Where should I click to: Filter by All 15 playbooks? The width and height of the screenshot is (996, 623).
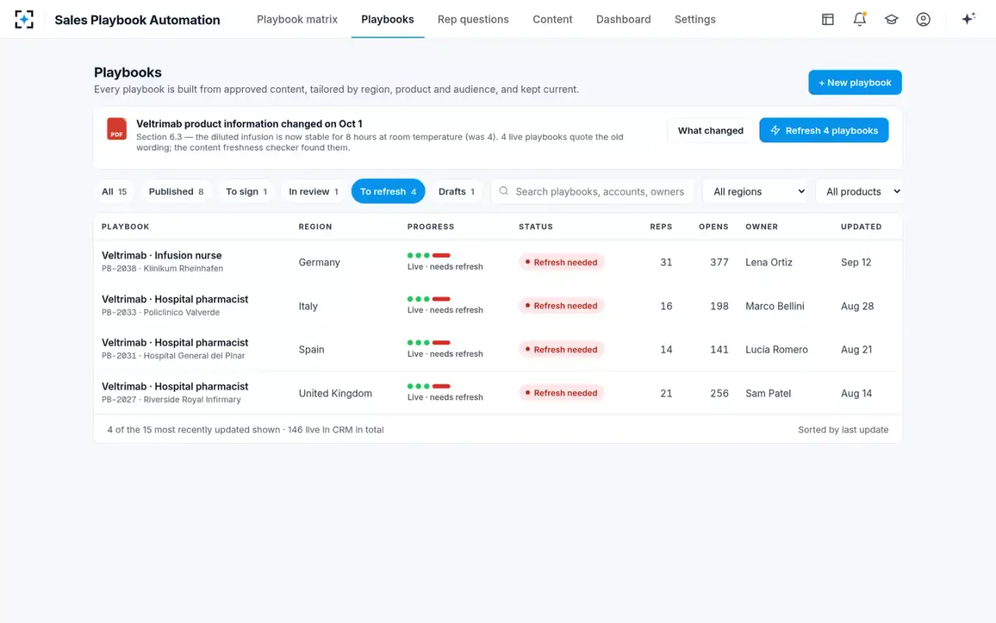tap(114, 192)
